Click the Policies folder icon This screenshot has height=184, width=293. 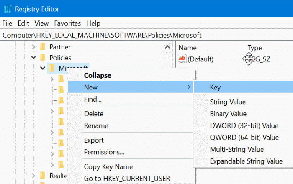click(x=42, y=58)
